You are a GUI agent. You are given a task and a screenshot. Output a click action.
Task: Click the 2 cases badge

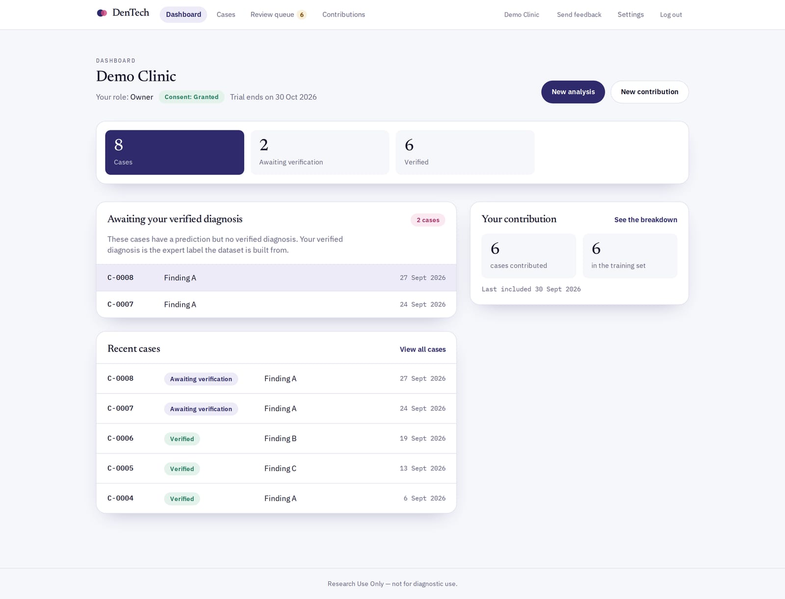(x=428, y=220)
